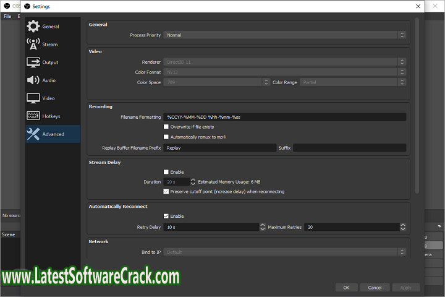Open the Video monitor icon

[x=33, y=98]
